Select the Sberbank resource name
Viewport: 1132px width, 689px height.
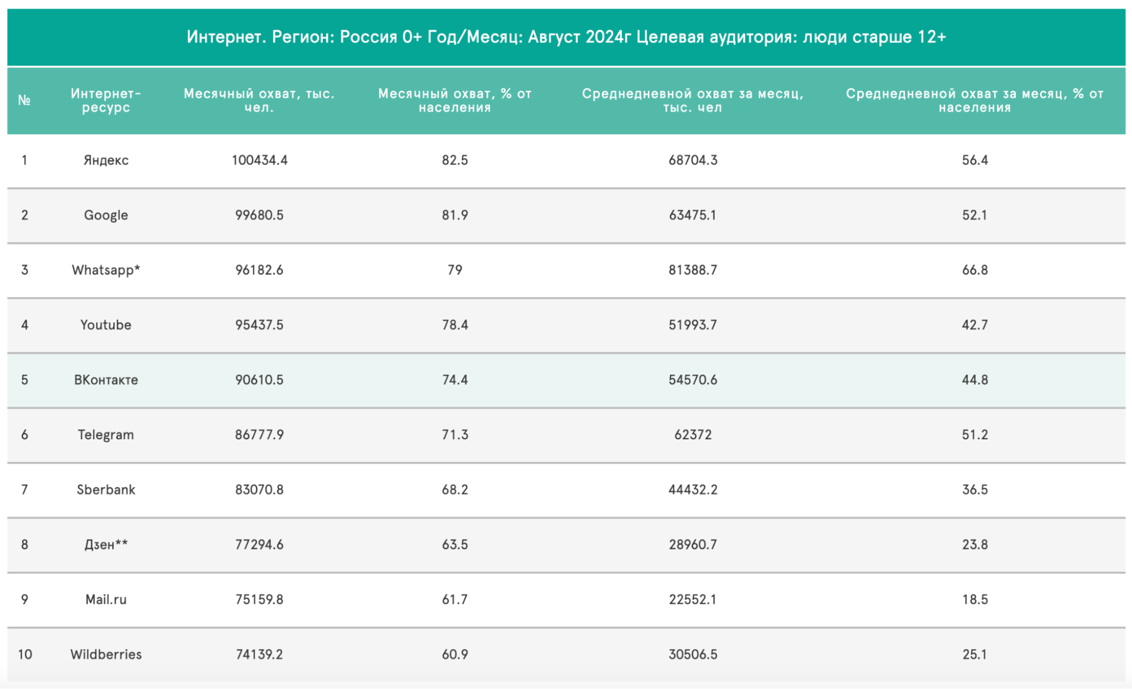[x=106, y=490]
